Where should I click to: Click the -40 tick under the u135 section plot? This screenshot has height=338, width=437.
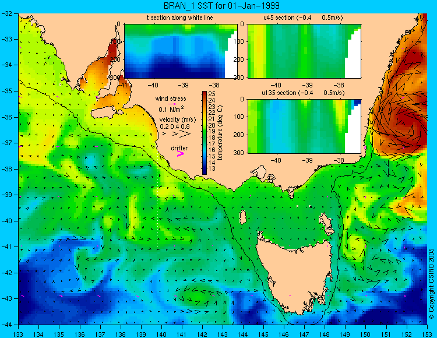point(276,160)
